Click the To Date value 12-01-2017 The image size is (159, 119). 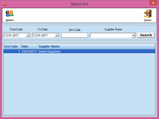(x=44, y=35)
